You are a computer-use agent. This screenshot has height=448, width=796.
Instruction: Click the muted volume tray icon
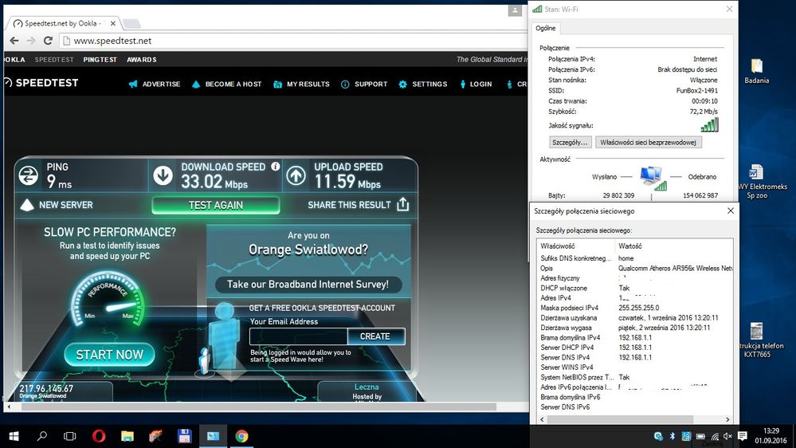[727, 436]
